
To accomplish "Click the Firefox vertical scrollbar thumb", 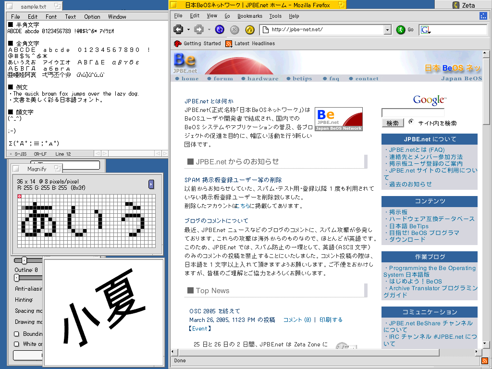I will tap(486, 91).
